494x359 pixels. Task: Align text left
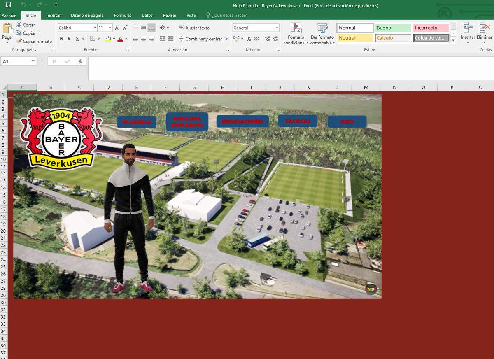(136, 39)
